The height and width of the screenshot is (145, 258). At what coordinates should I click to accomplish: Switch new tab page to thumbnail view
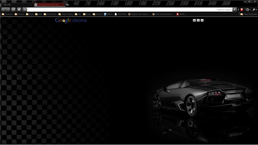tap(194, 21)
